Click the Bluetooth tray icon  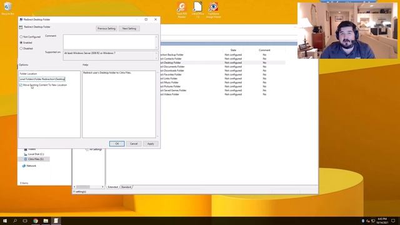click(363, 221)
